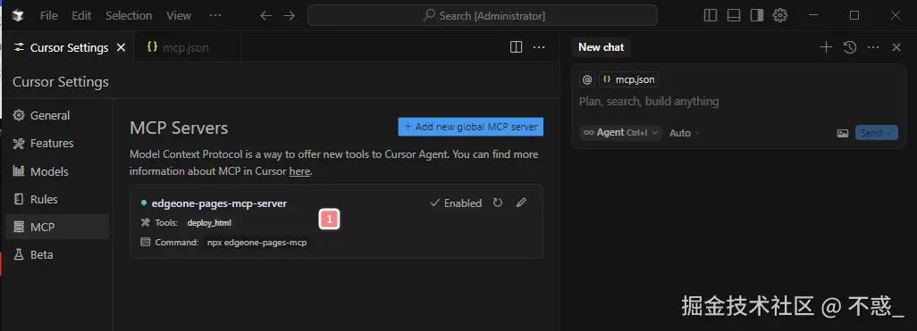Focus the 'Plan, search, build anything' input
917x331 pixels.
click(738, 102)
